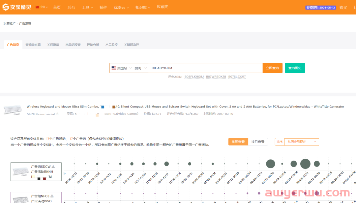Click the ASIN search input field

pyautogui.click(x=204, y=68)
